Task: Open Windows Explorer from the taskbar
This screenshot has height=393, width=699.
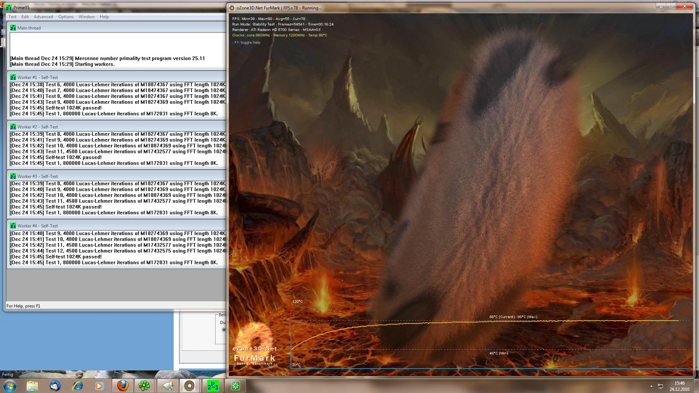Action: [32, 386]
